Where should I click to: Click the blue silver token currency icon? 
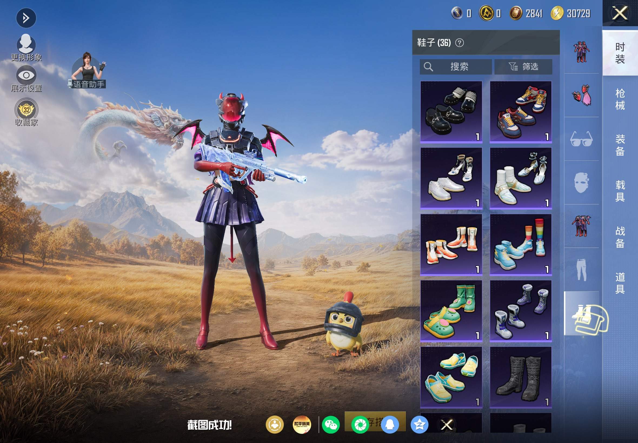457,13
